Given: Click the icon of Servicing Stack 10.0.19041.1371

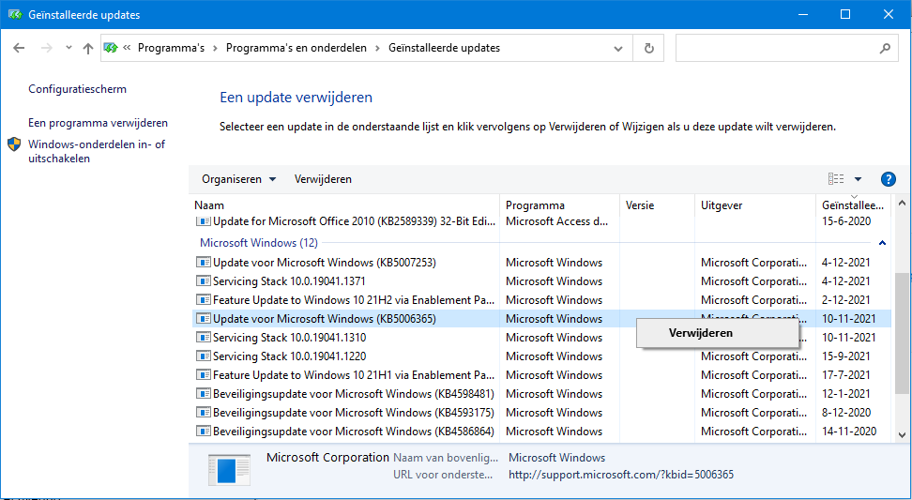Looking at the screenshot, I should tap(203, 281).
